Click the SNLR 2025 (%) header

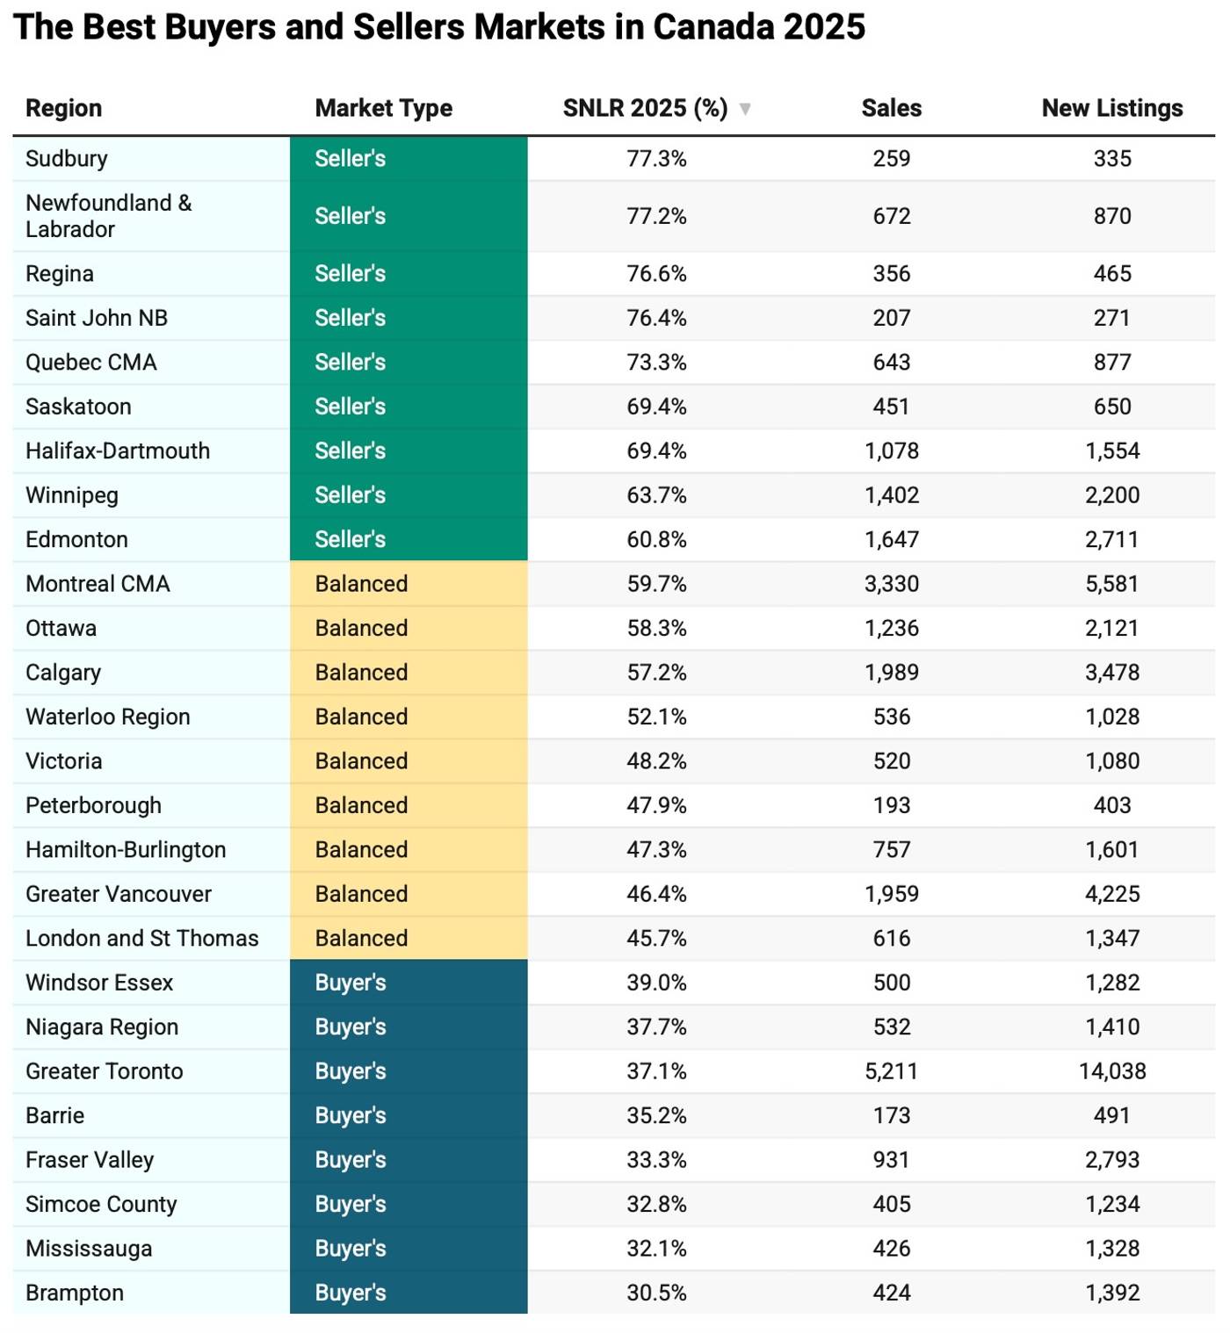(645, 108)
